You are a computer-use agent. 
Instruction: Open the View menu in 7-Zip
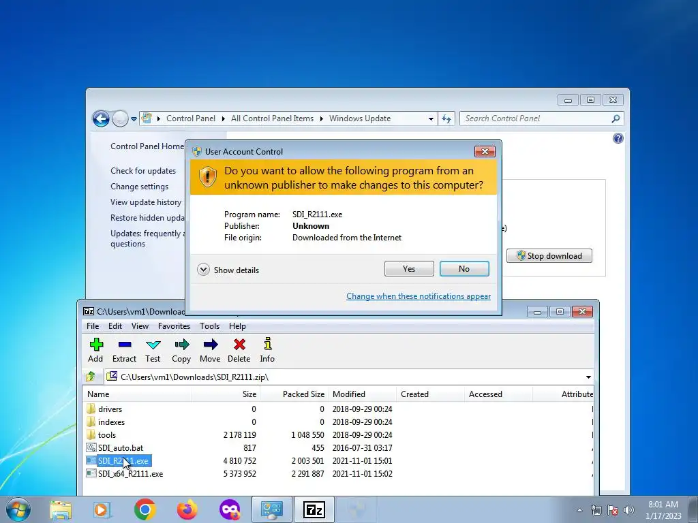point(140,326)
